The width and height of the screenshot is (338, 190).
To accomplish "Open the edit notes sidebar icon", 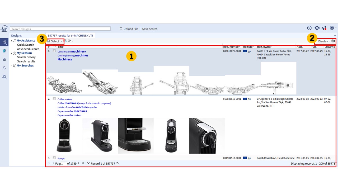I will [x=4, y=51].
